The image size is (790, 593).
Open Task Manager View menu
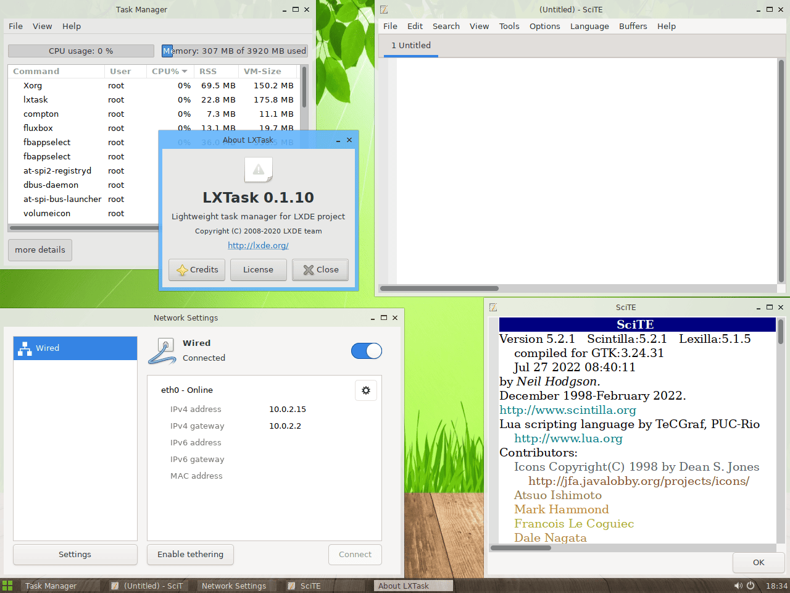[x=42, y=26]
